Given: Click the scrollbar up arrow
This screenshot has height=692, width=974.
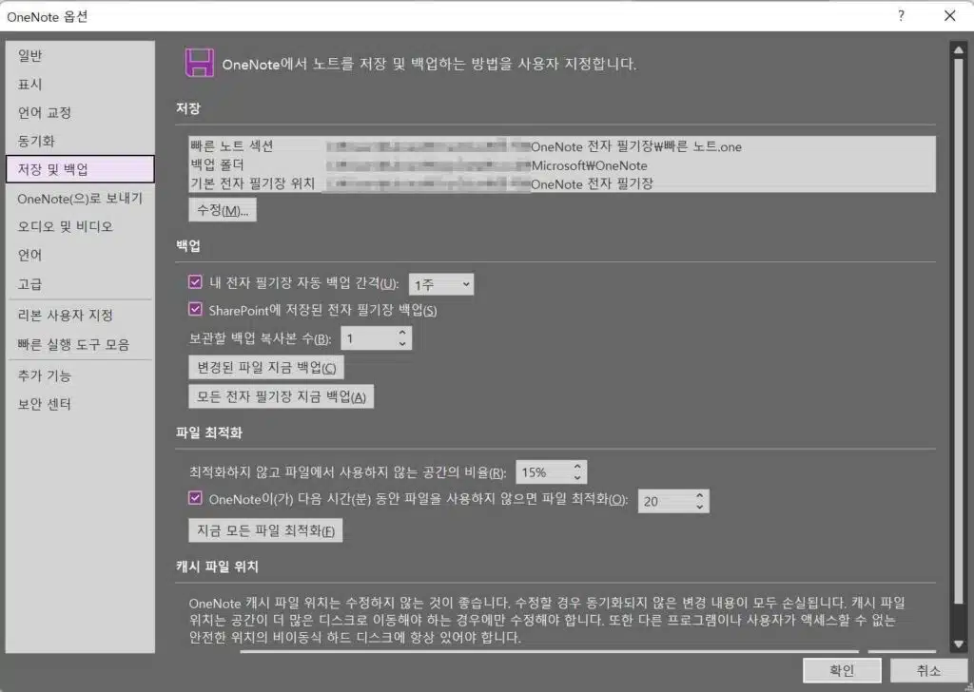Looking at the screenshot, I should tap(959, 49).
